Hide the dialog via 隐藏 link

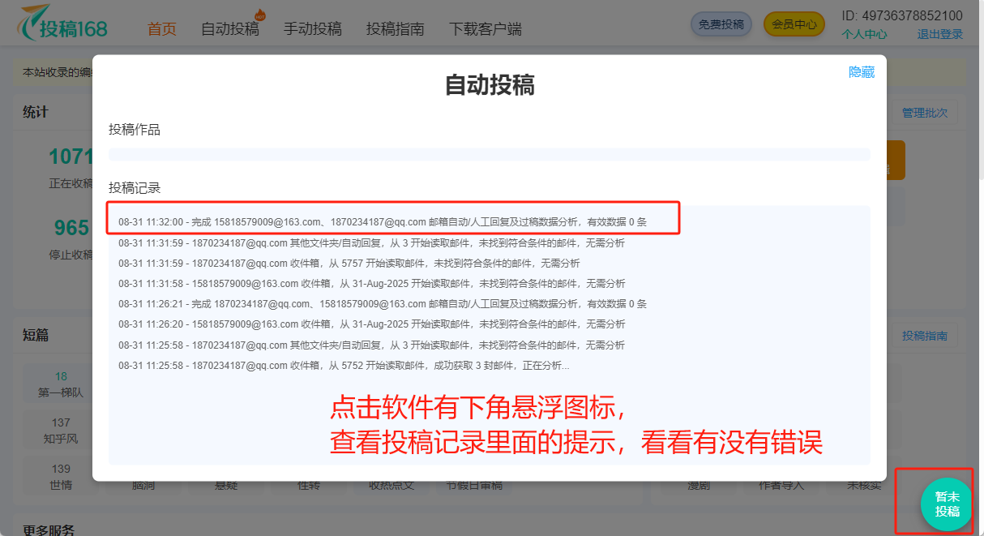(x=861, y=72)
